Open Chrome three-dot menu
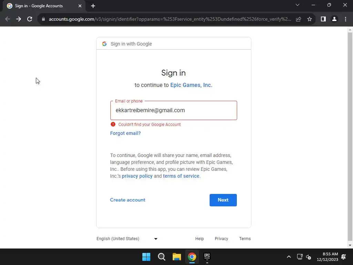The image size is (353, 265). (x=345, y=19)
